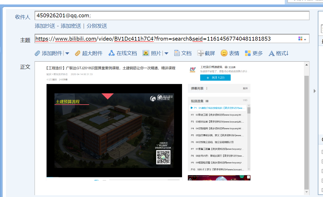Focus the 主题 subject input field
The height and width of the screenshot is (197, 323).
[x=172, y=39]
